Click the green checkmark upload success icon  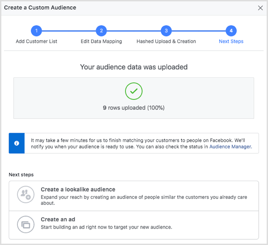134,91
